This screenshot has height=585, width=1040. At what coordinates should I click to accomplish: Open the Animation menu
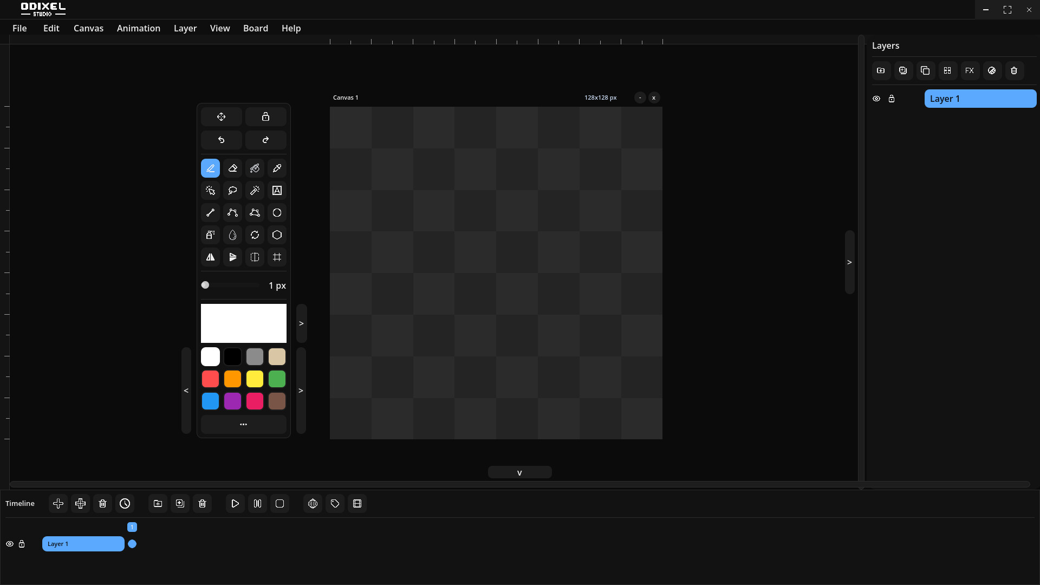[x=139, y=28]
